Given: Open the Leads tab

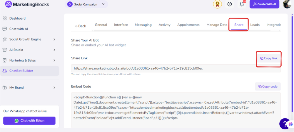Looking at the screenshot, I should coord(255,25).
